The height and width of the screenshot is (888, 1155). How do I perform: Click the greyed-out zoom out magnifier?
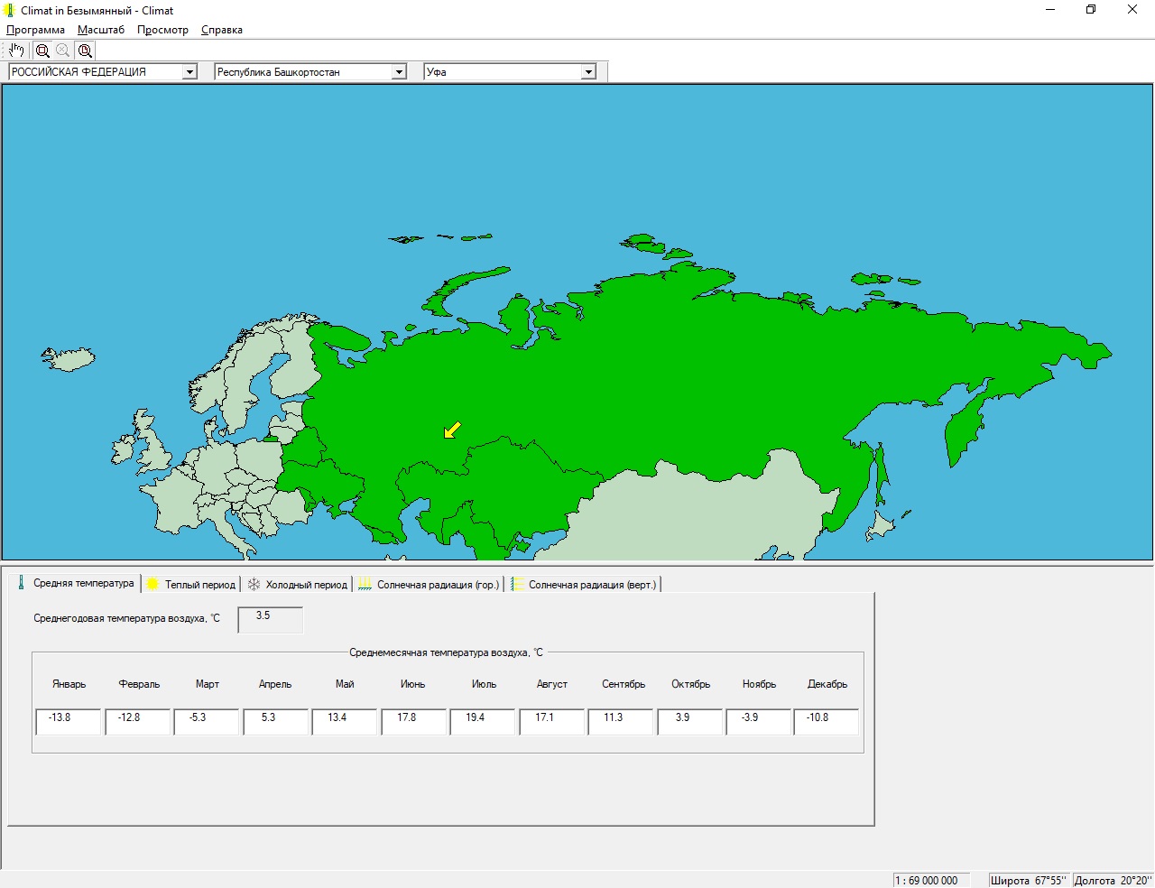pyautogui.click(x=63, y=51)
